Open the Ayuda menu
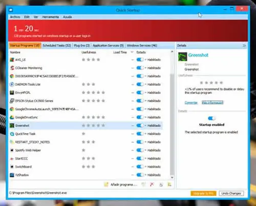Screen dimensions: 256x206 pos(68,17)
